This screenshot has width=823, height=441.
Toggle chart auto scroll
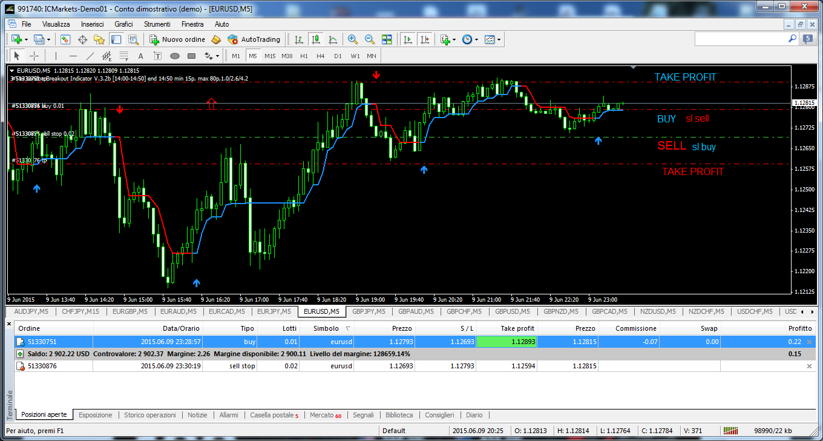408,39
